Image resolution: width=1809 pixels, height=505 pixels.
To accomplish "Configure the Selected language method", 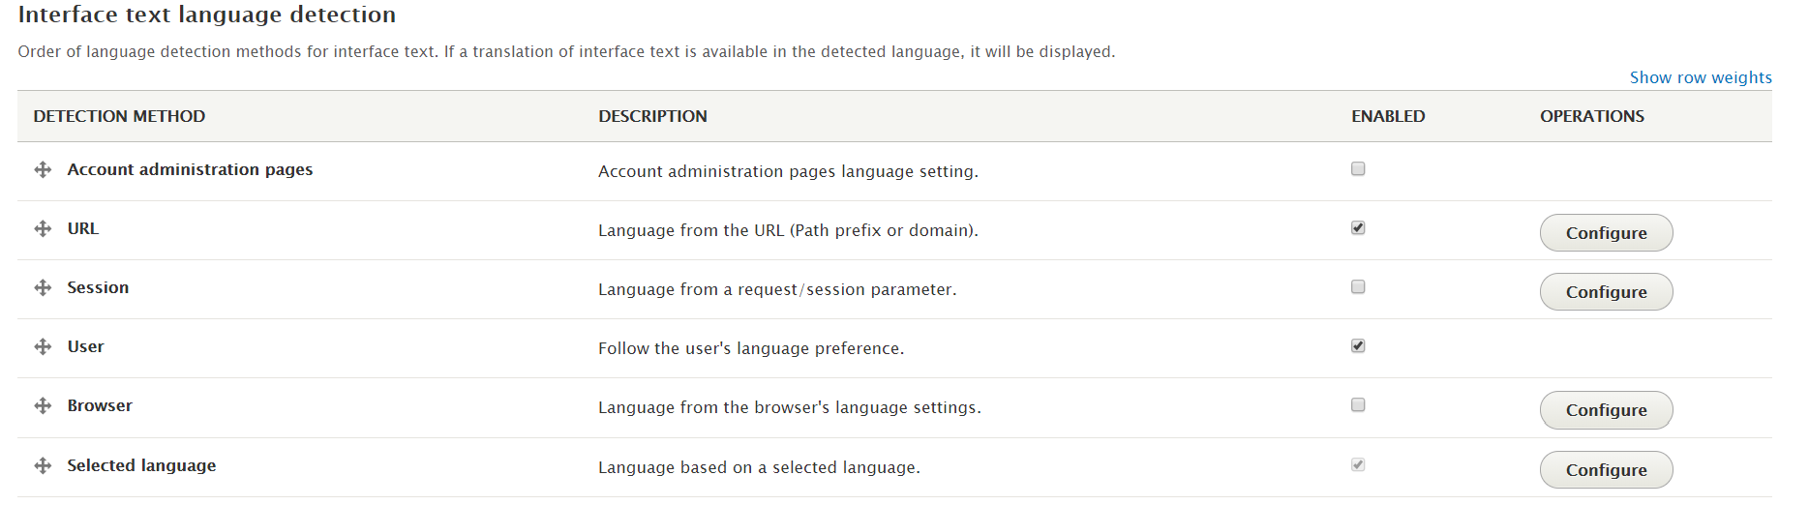I will pos(1606,470).
